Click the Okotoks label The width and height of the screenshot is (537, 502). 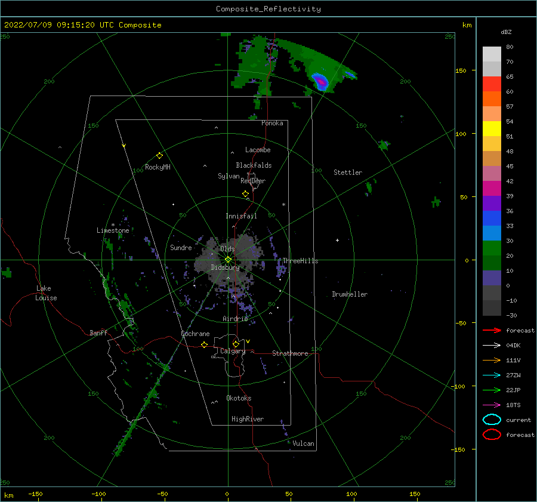click(239, 398)
